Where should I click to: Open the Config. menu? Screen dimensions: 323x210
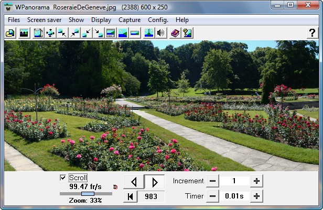[158, 20]
